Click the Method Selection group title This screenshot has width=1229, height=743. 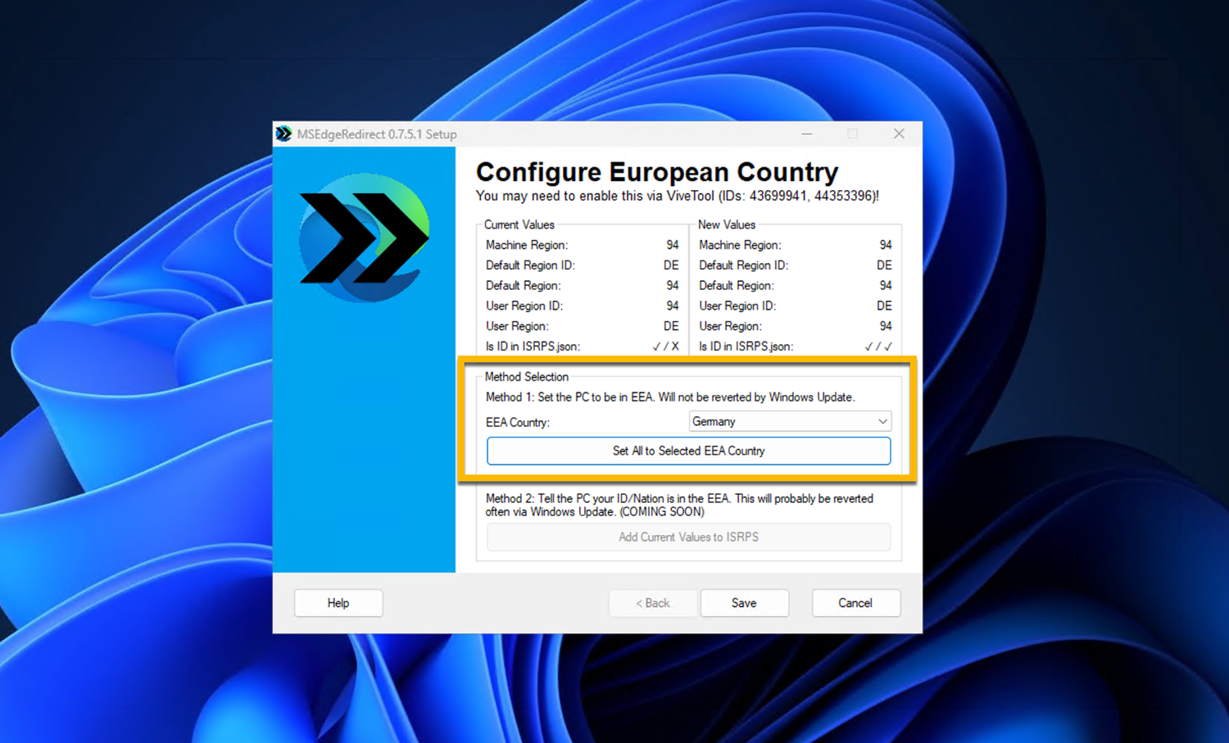click(527, 377)
